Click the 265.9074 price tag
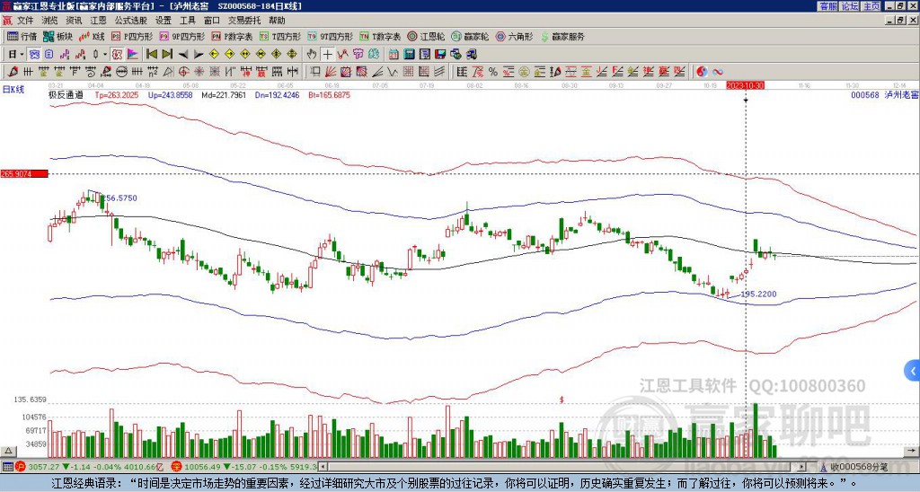 click(24, 174)
